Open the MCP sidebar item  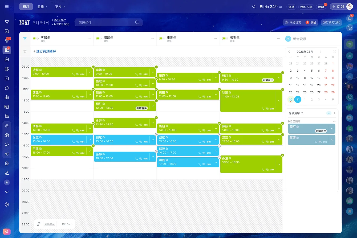click(x=7, y=154)
